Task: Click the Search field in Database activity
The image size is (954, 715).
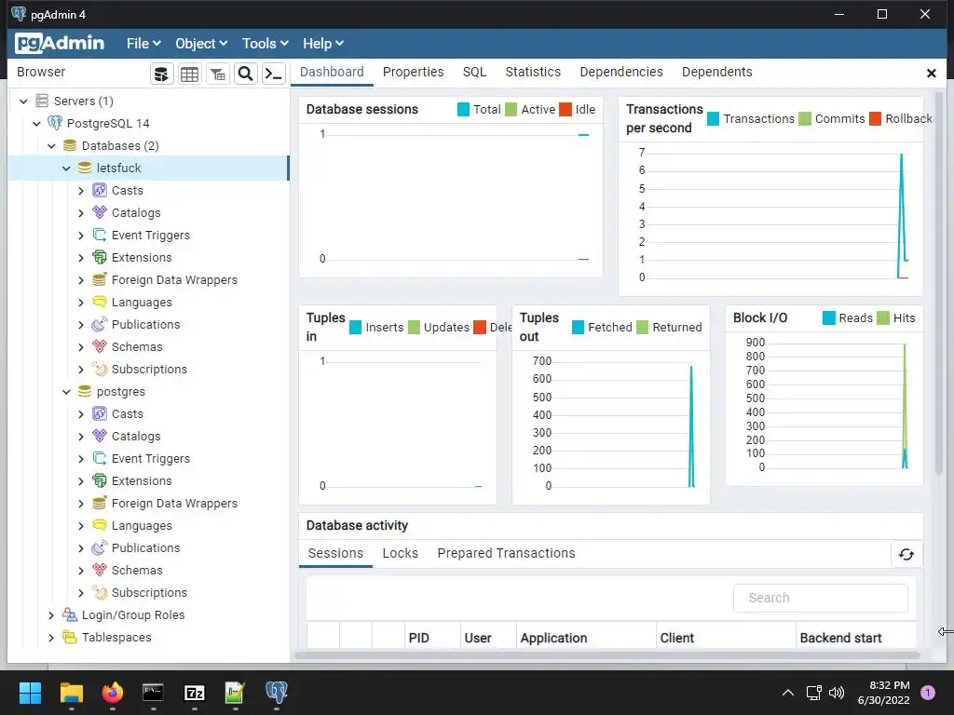Action: pyautogui.click(x=820, y=599)
